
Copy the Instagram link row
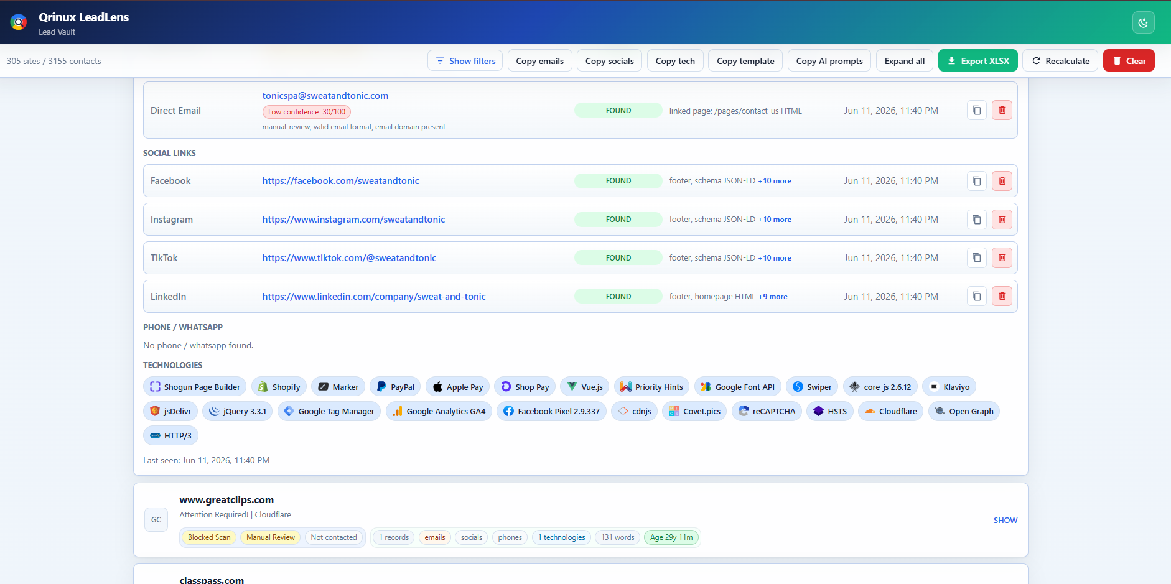point(977,220)
